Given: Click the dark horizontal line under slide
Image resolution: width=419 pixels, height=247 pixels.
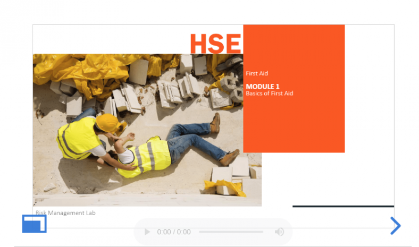Looking at the screenshot, I should click(343, 206).
